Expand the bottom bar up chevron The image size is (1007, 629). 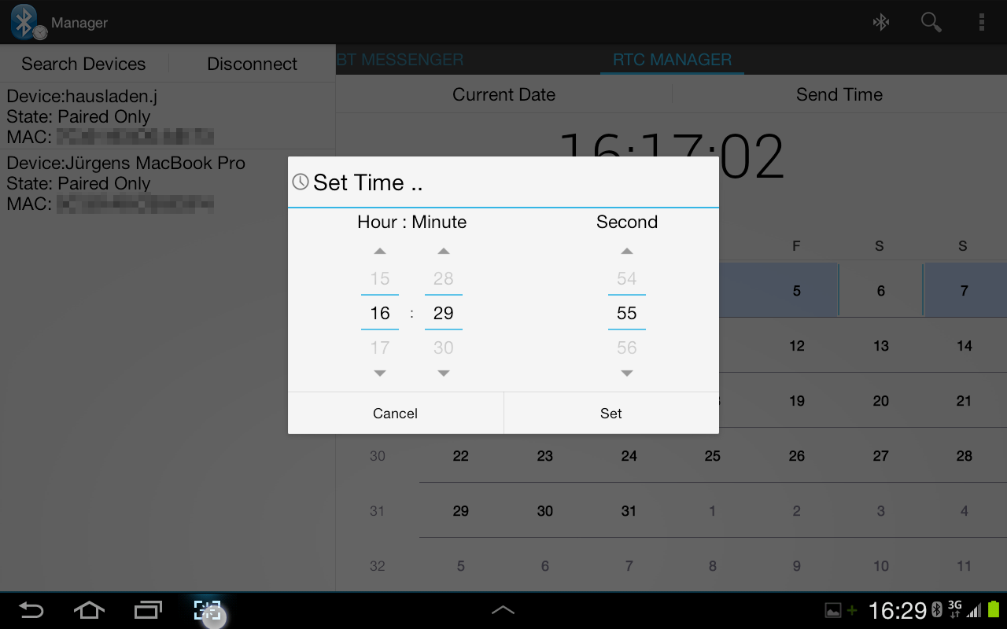tap(503, 610)
